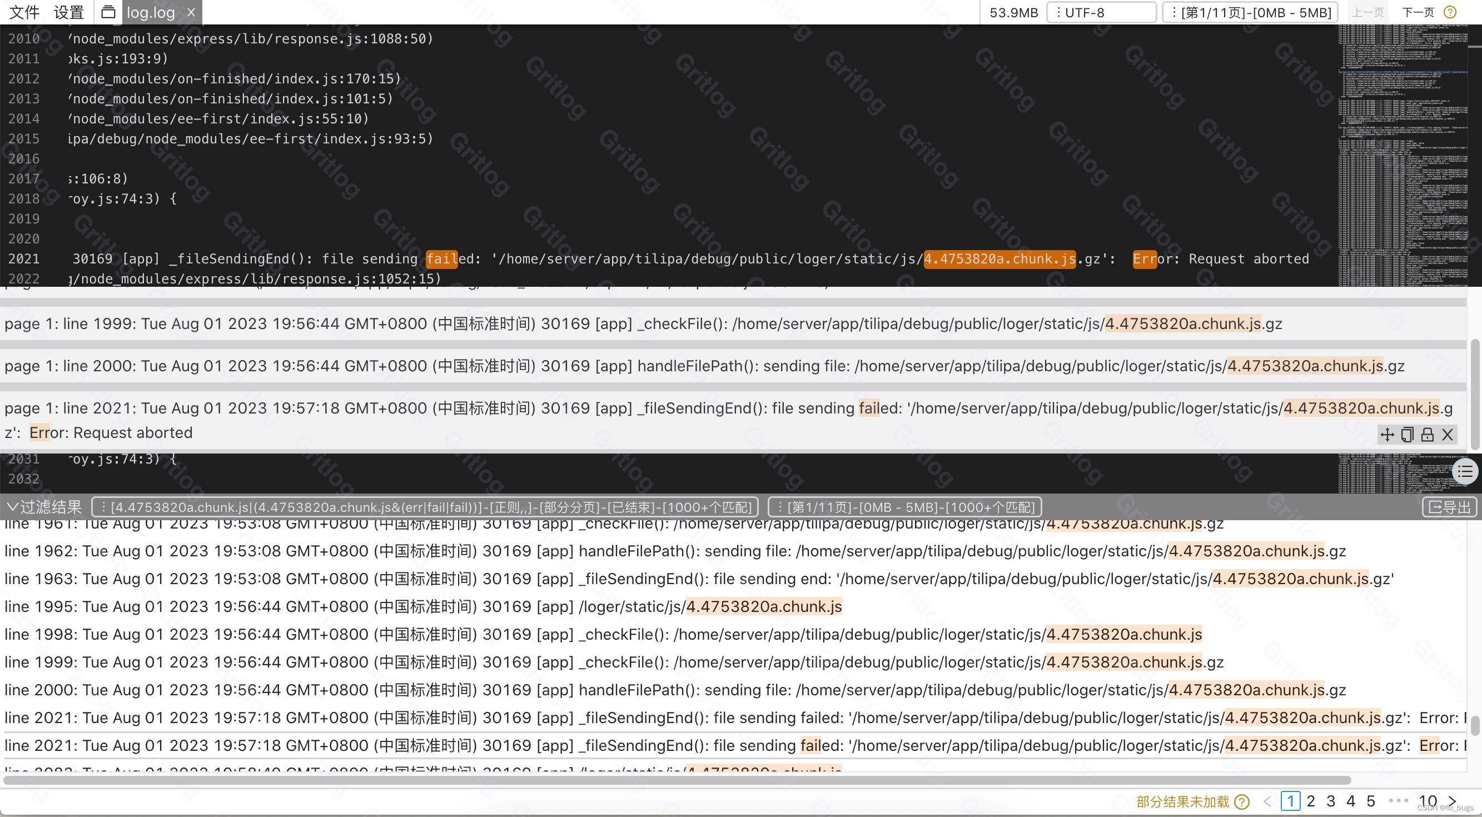Click the horizontal scrollbar in filter results

(x=677, y=780)
